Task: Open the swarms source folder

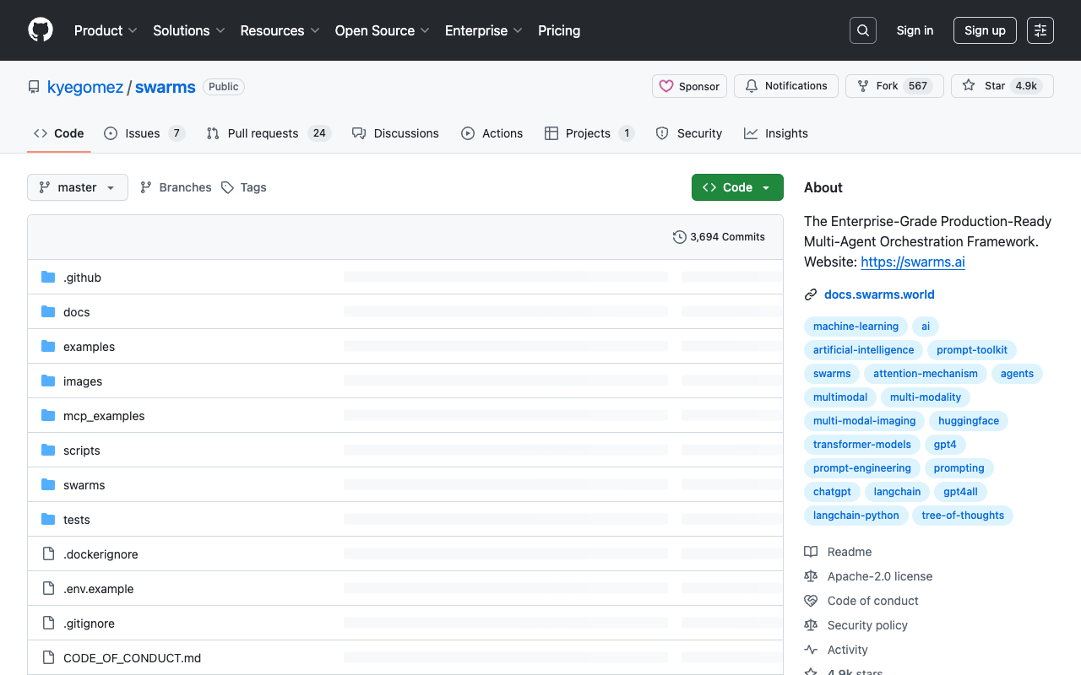Action: click(x=84, y=485)
